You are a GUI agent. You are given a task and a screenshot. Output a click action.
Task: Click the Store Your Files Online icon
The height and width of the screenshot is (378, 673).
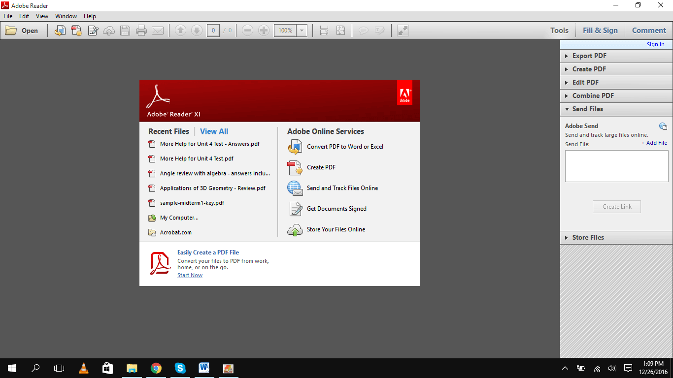(x=295, y=229)
